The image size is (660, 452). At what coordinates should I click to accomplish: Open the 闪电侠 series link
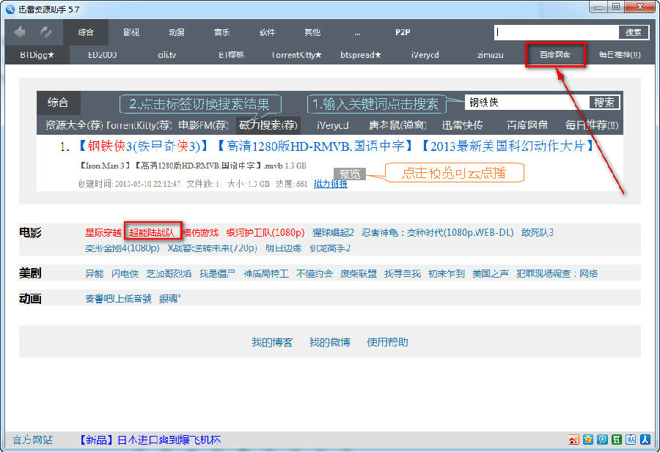(125, 274)
